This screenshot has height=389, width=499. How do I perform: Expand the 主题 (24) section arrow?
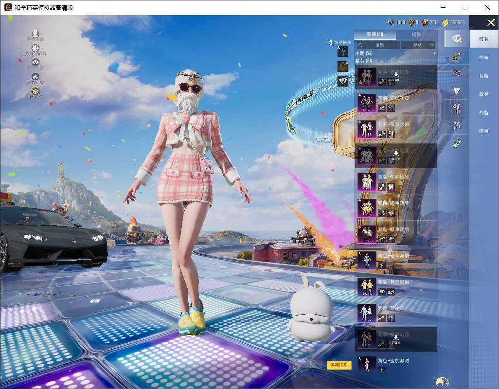pos(434,53)
